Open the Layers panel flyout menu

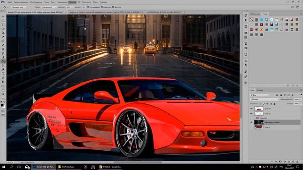coord(301,90)
